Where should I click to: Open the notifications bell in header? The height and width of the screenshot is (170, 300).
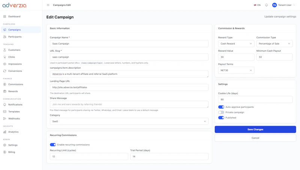(266, 5)
